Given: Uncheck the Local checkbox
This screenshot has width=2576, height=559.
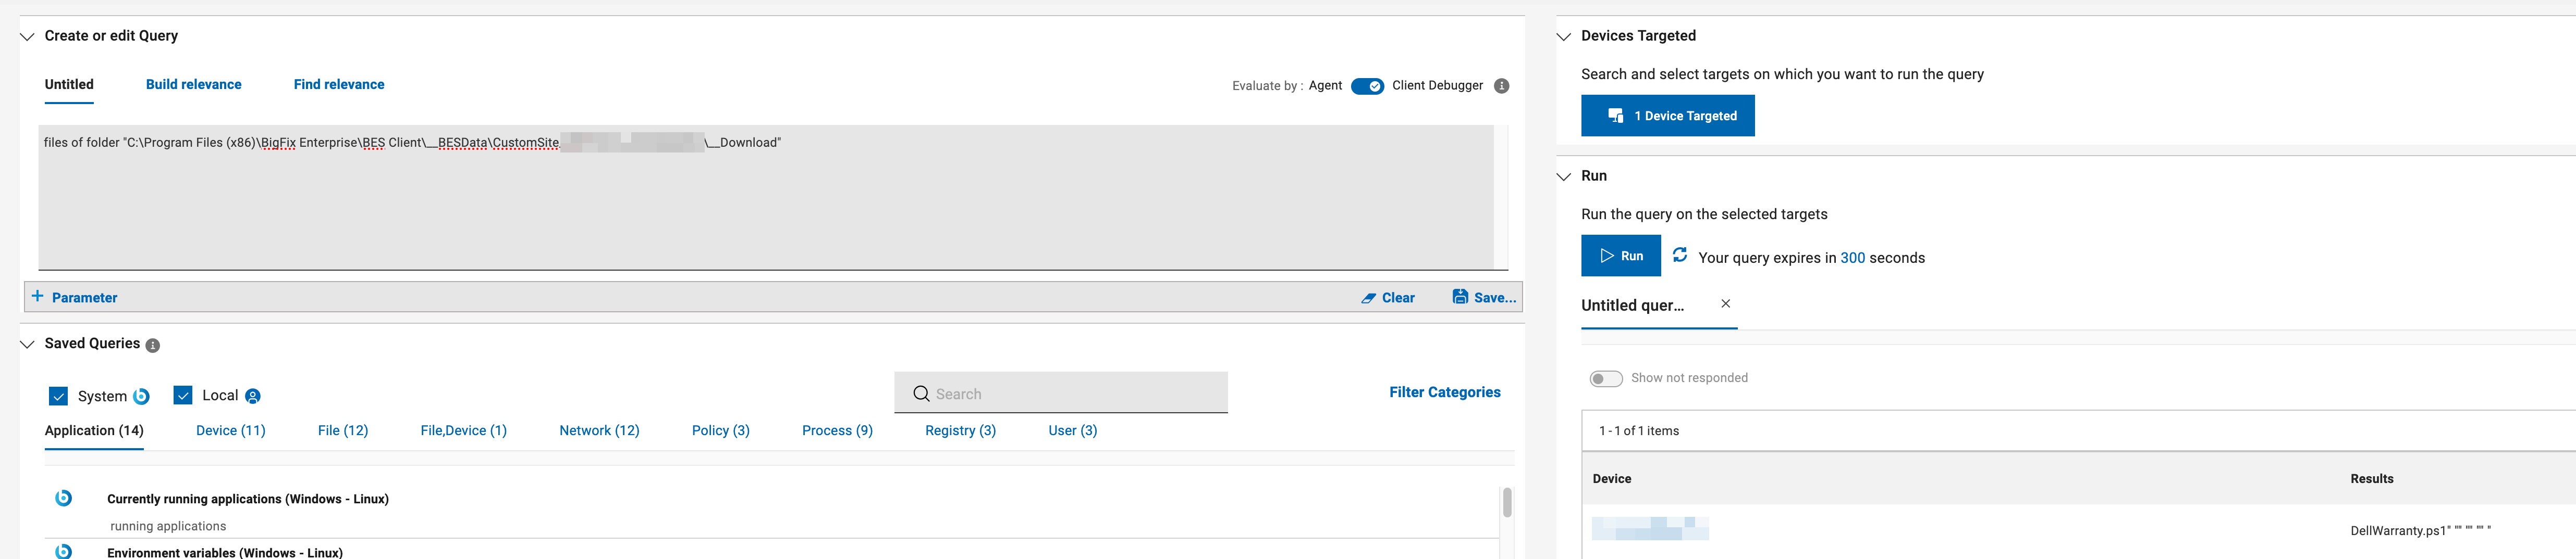Looking at the screenshot, I should click(x=183, y=395).
